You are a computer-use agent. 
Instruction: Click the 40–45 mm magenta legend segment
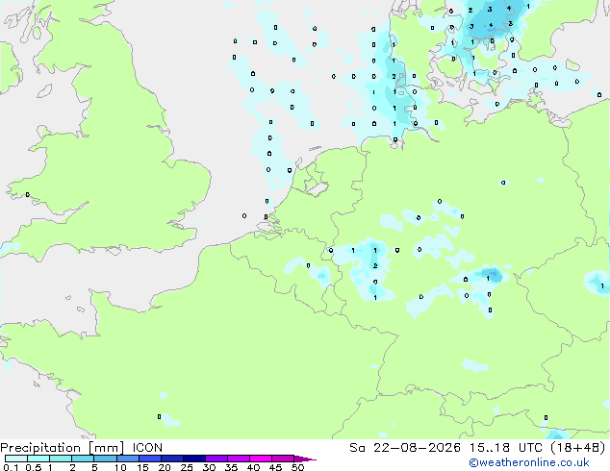click(261, 459)
